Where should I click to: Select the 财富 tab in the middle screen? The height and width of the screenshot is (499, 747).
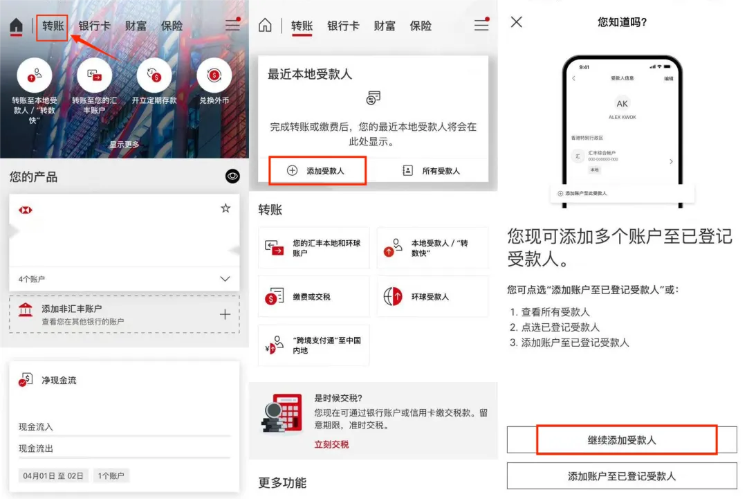(385, 26)
